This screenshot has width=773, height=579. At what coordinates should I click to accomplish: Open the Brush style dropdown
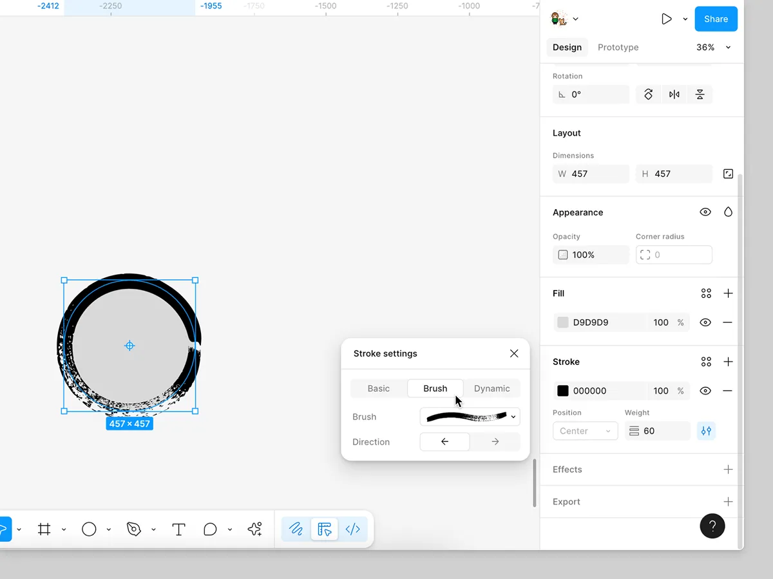coord(470,417)
